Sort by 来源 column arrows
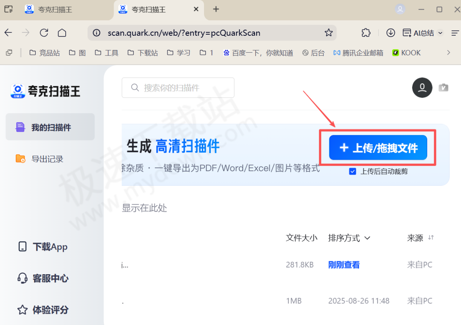The image size is (461, 325). [431, 238]
